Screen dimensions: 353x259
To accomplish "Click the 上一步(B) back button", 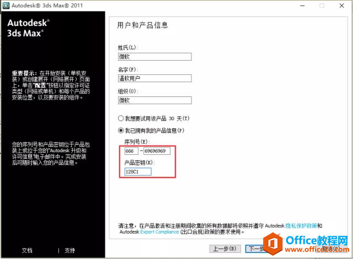I will (x=225, y=249).
